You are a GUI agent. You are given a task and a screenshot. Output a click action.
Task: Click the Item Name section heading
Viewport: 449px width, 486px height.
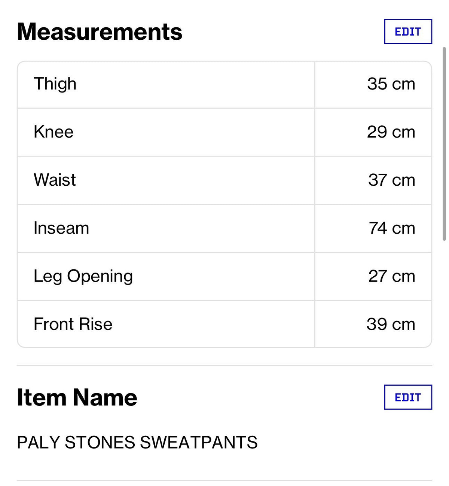(77, 397)
